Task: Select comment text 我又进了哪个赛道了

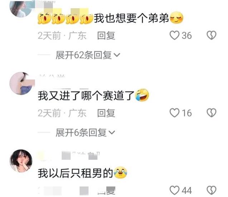Action: [86, 96]
